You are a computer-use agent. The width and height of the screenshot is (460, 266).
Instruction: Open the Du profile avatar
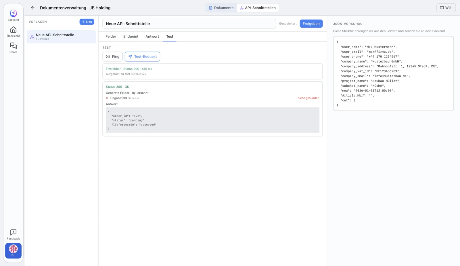click(x=13, y=249)
